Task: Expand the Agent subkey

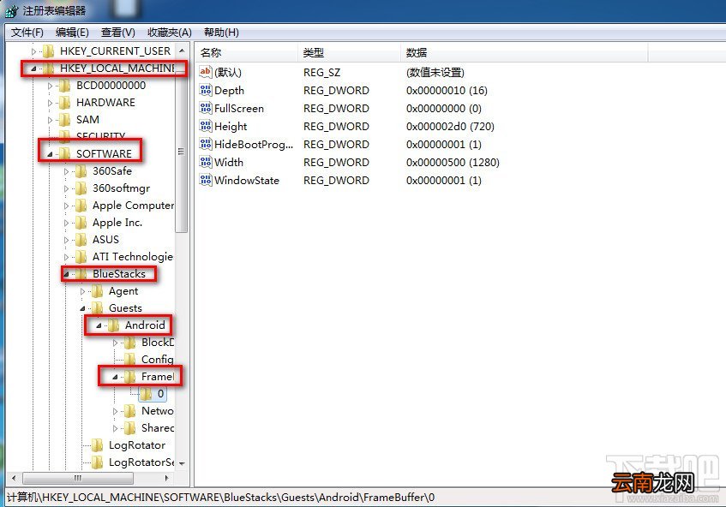Action: [x=82, y=291]
